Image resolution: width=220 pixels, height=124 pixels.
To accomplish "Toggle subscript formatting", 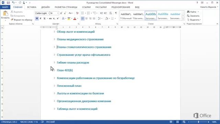I will tap(54, 18).
